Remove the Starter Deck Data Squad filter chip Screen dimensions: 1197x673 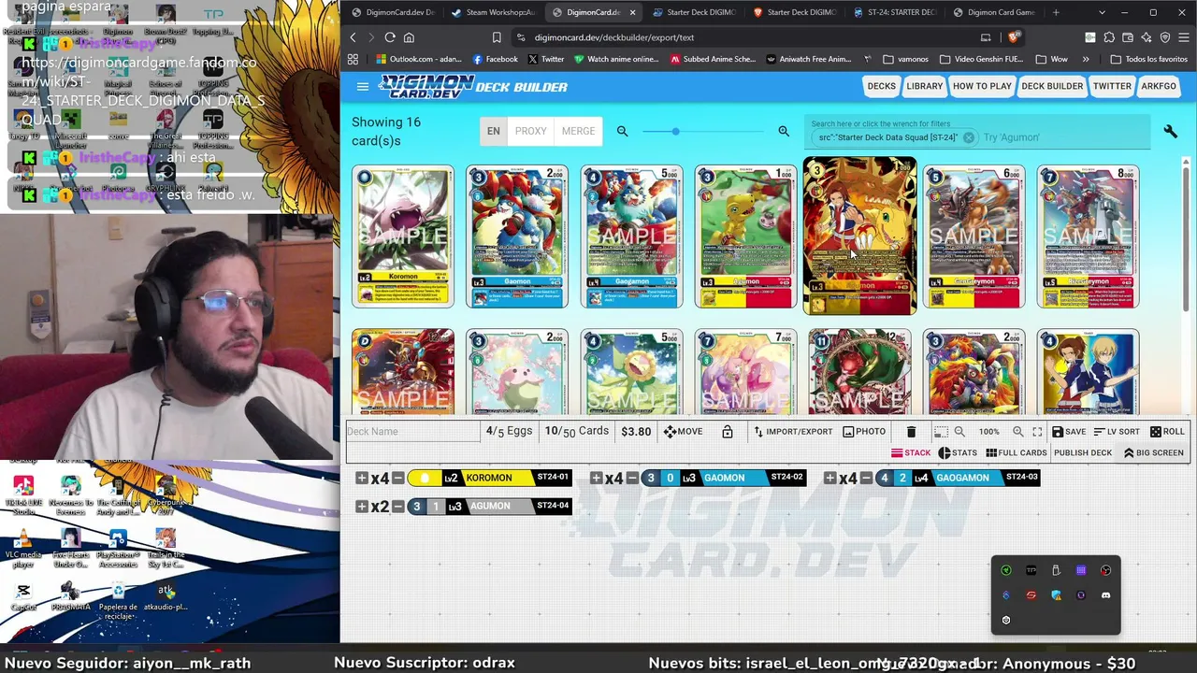point(969,137)
